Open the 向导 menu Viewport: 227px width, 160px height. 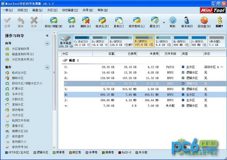coord(88,10)
